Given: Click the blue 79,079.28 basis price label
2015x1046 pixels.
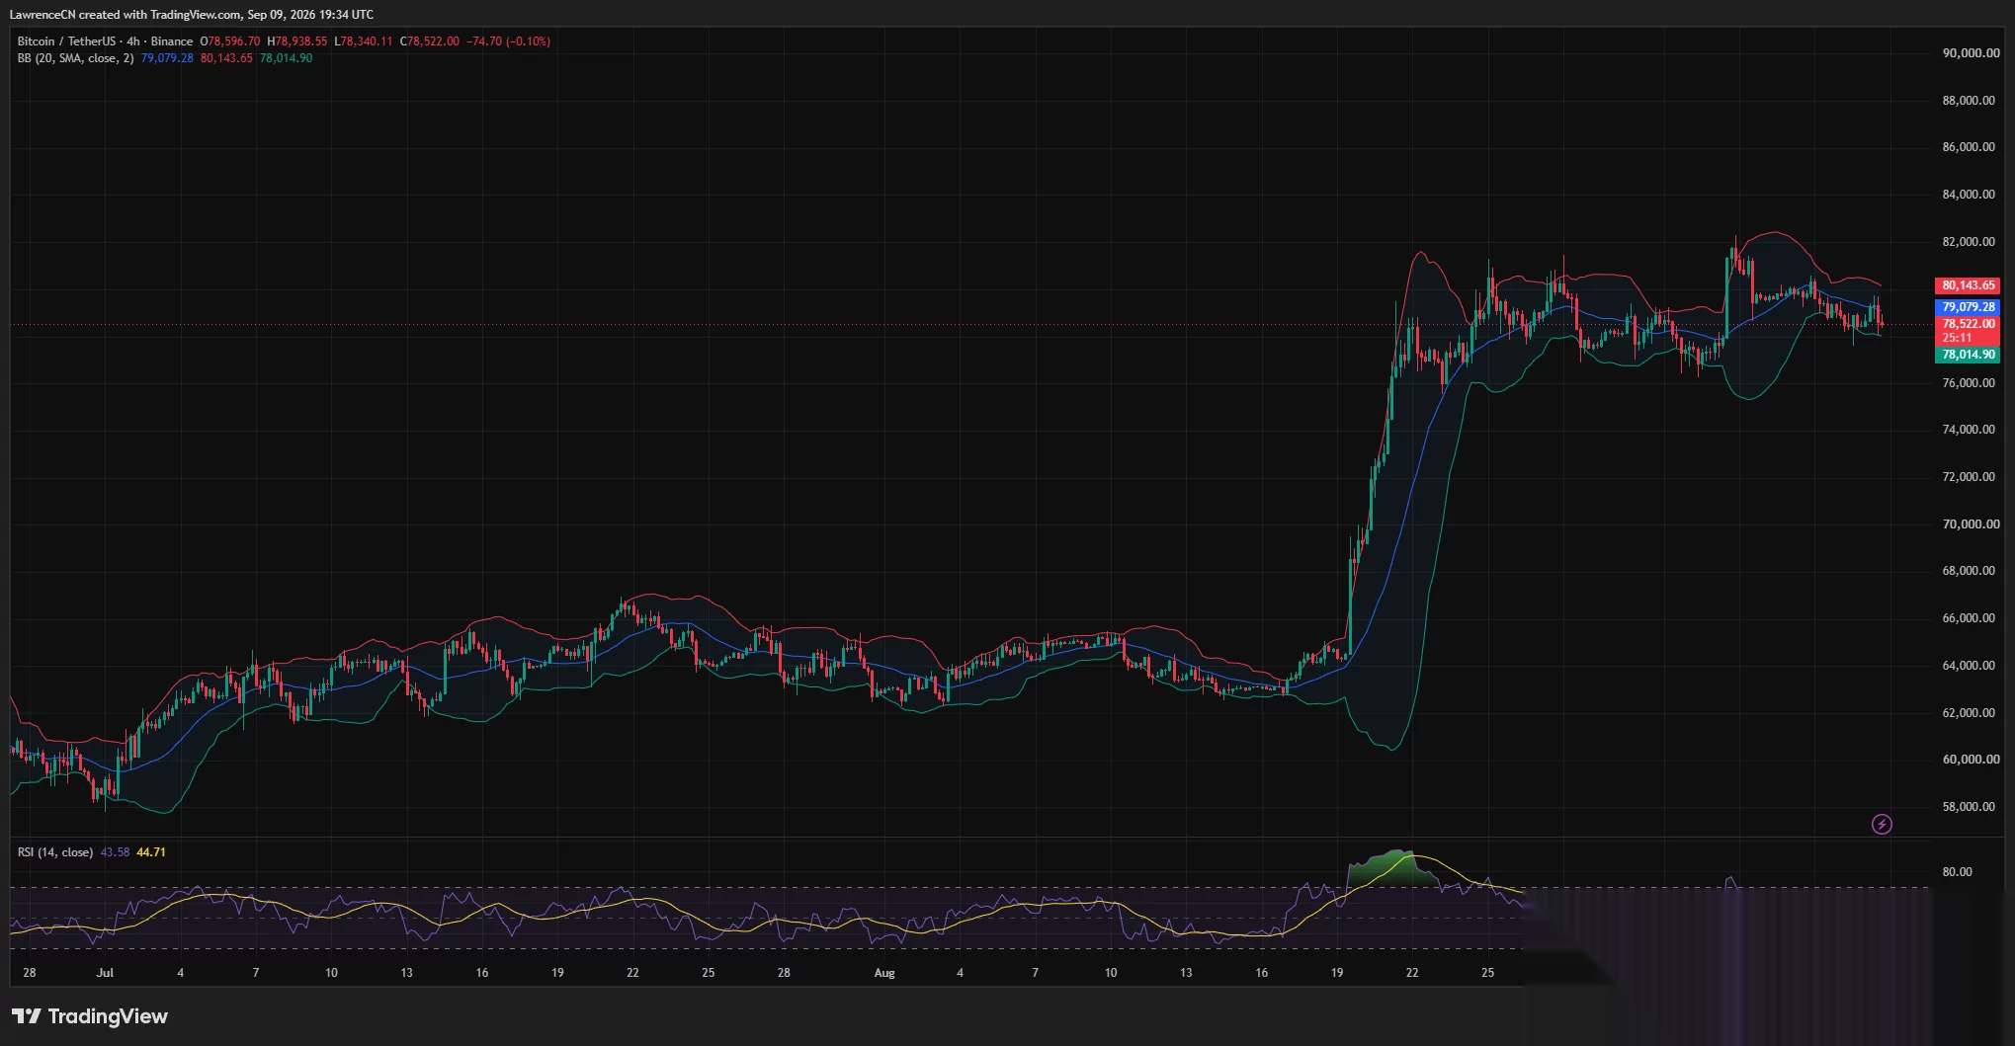Looking at the screenshot, I should pos(1968,307).
